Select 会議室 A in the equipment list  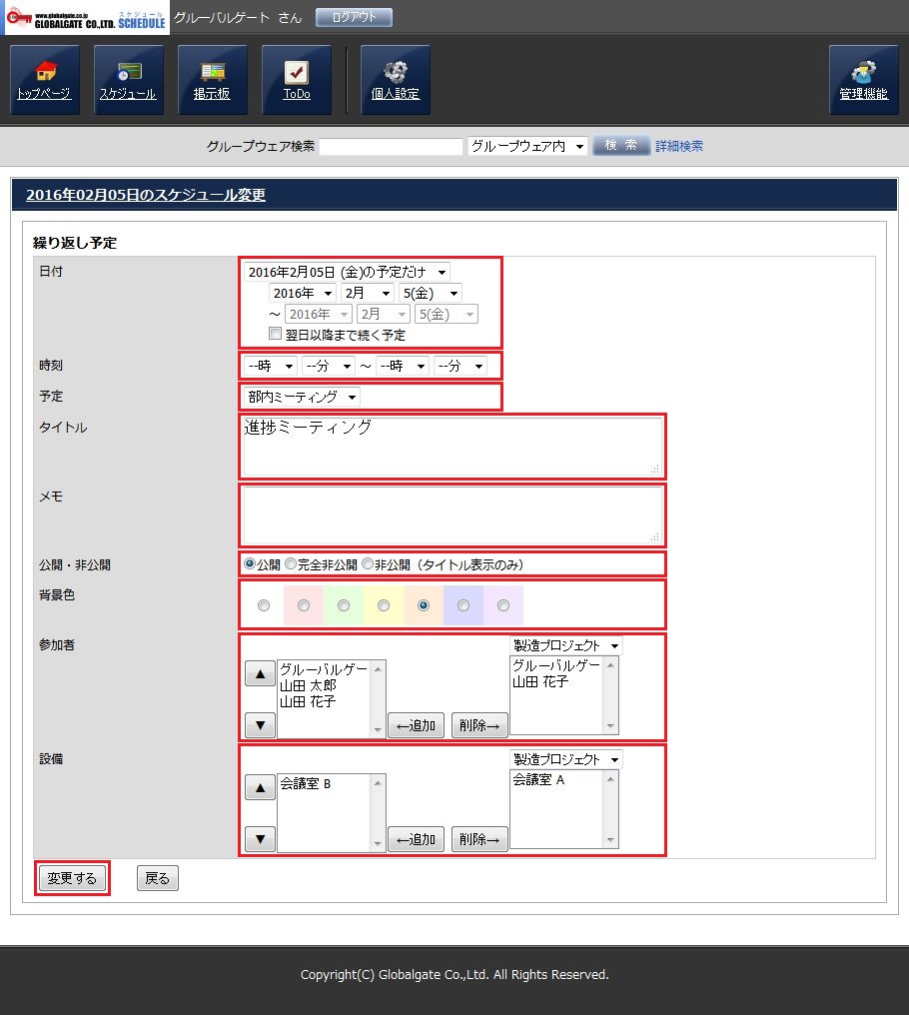tap(539, 780)
